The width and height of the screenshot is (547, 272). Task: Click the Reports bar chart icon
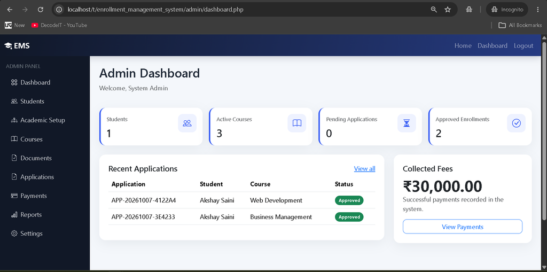[14, 214]
